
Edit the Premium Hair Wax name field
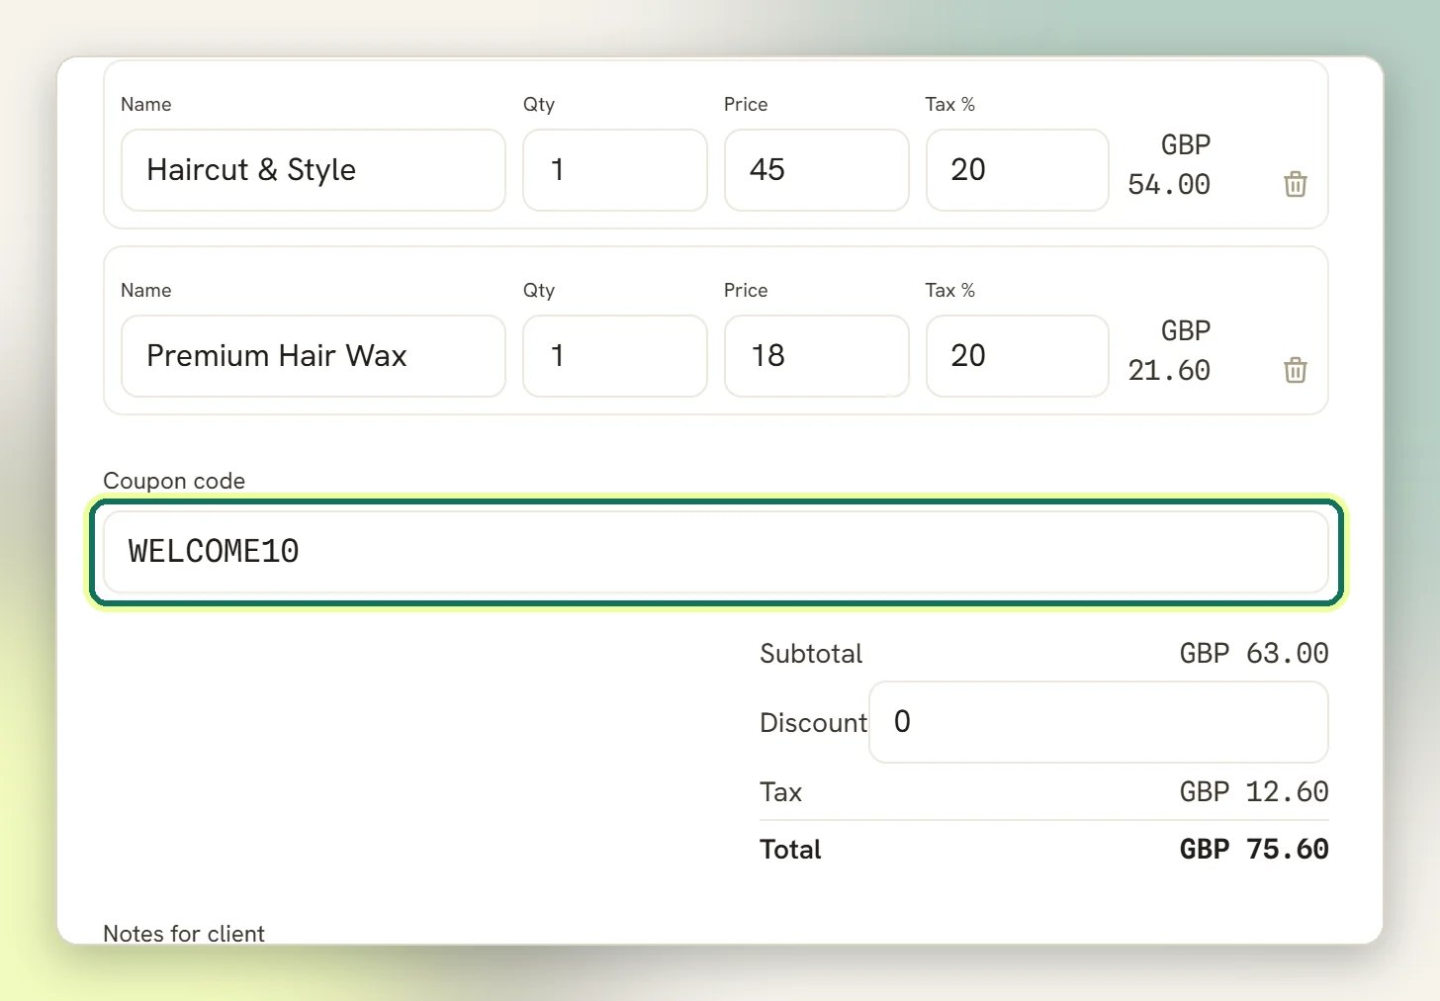coord(314,356)
